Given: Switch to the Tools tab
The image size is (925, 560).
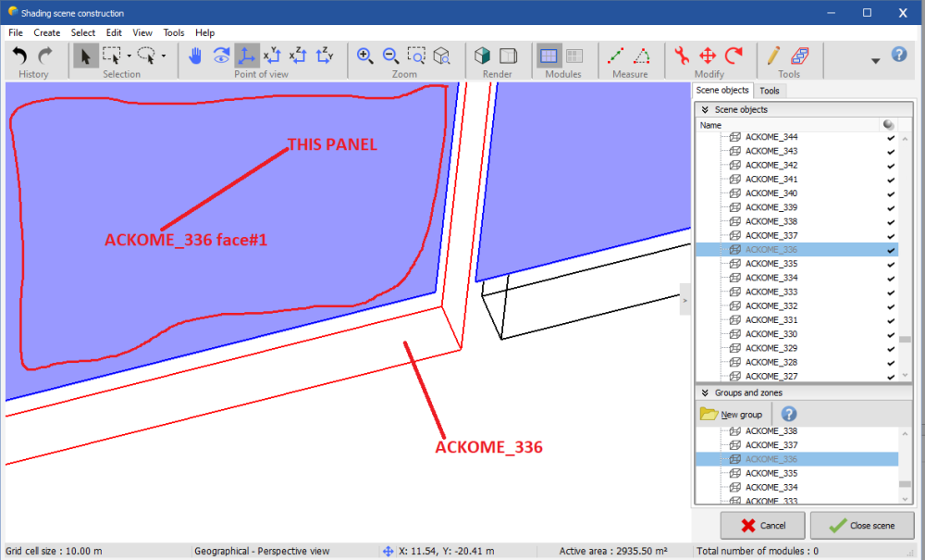Looking at the screenshot, I should [x=769, y=91].
